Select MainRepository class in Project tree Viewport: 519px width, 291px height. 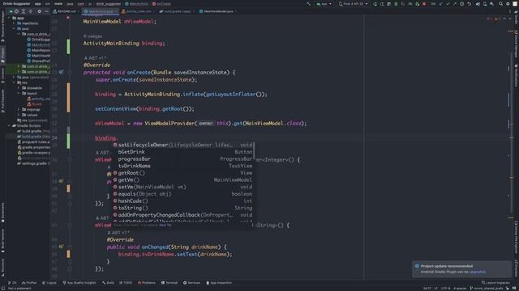[38, 50]
